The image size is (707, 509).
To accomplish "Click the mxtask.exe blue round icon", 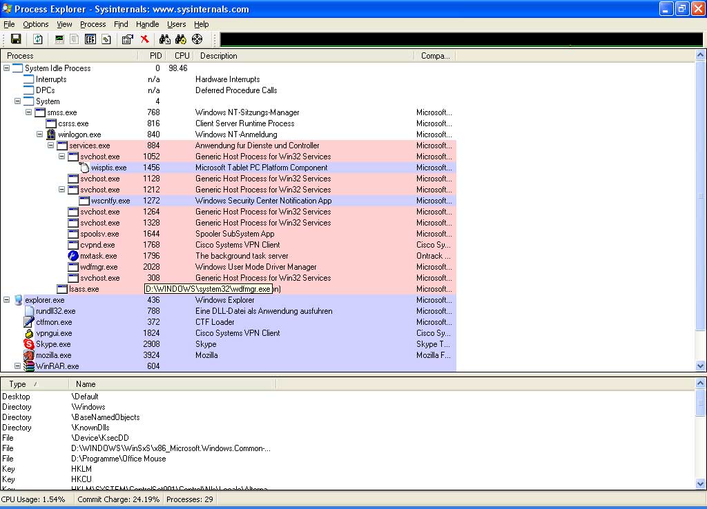I will 73,256.
